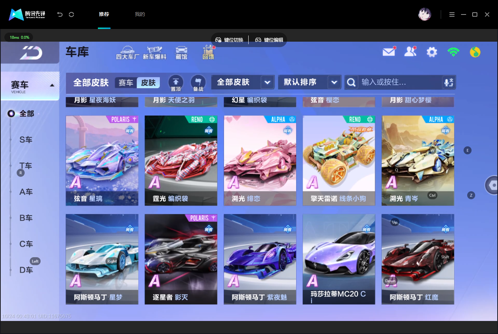The image size is (498, 334).
Task: Open the 回馈 gift icon
Action: (x=208, y=53)
